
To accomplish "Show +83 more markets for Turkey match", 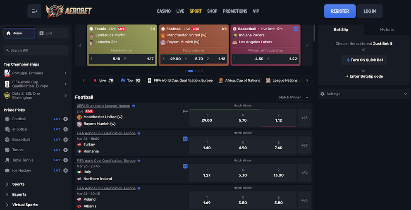I will [304, 146].
